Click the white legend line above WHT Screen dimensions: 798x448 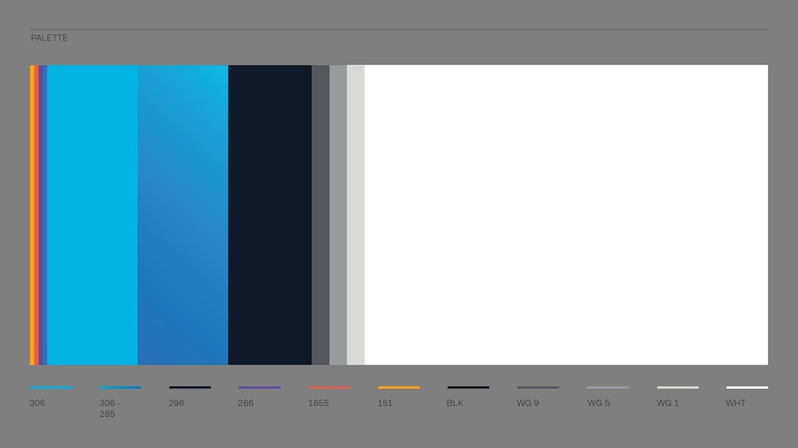[x=747, y=387]
